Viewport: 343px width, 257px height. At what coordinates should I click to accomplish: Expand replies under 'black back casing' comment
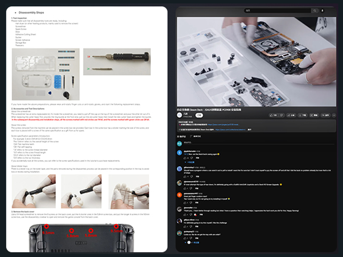[190, 162]
